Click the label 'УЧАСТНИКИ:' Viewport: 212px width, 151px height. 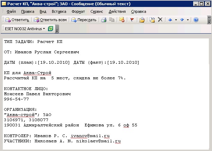click(x=18, y=141)
